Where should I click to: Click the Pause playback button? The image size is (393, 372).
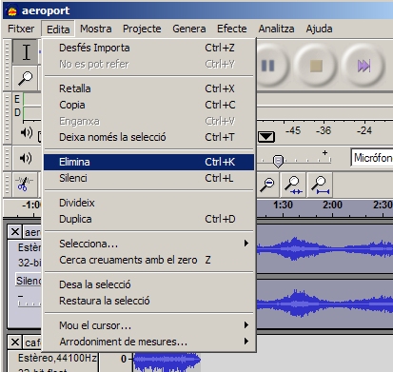(x=268, y=66)
